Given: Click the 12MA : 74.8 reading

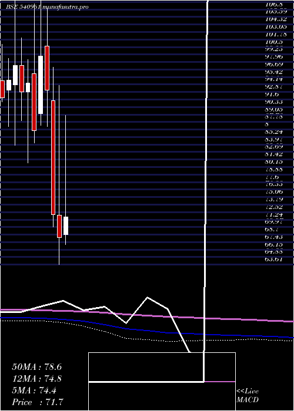Looking at the screenshot, I should (36, 379).
